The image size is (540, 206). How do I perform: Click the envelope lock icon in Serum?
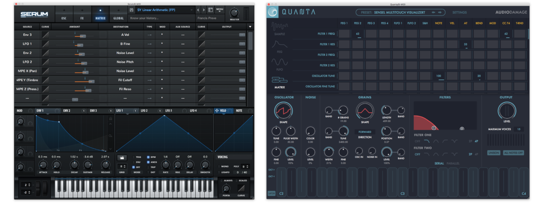[110, 118]
